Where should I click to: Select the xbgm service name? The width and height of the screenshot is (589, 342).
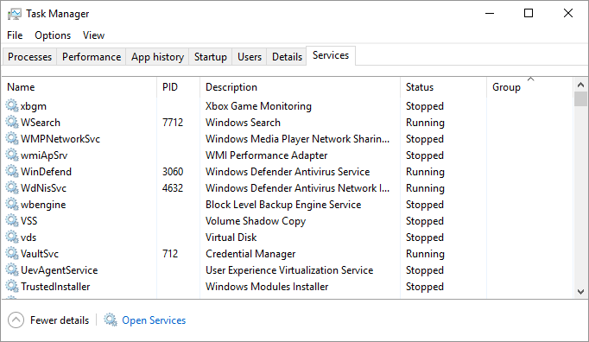point(34,106)
